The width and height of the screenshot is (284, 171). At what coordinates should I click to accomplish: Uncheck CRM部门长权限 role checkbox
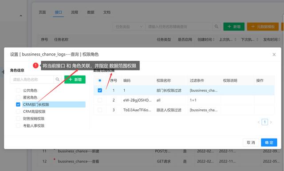[x=18, y=104]
